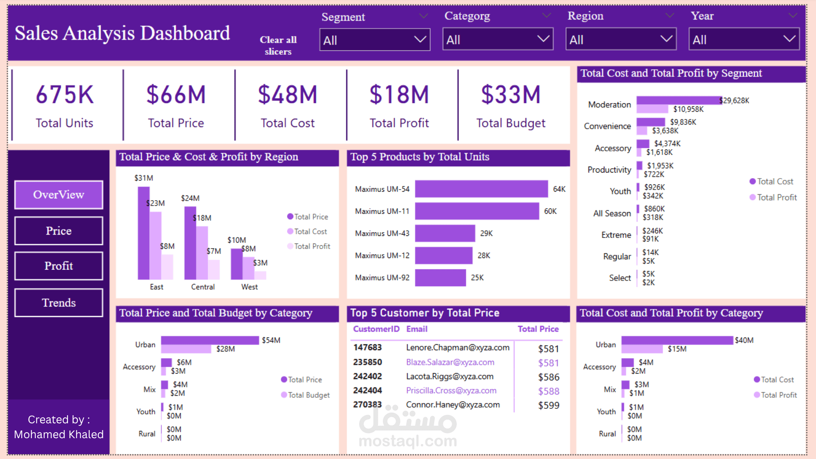This screenshot has width=816, height=459.
Task: Click Total Price legend dot in Region chart
Action: tap(290, 216)
